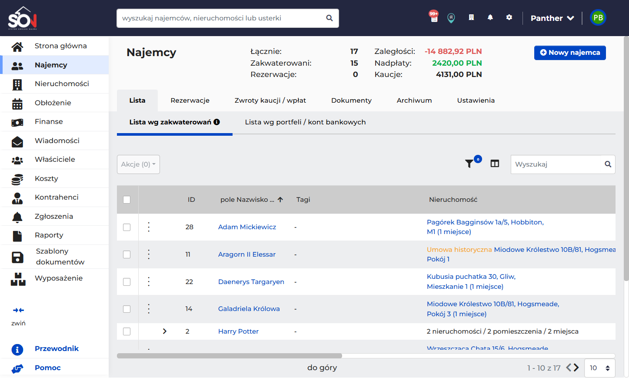Open tenant Aragorn II Elessar

(x=247, y=254)
